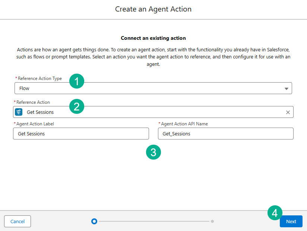Click the second step progress dot

[212, 221]
